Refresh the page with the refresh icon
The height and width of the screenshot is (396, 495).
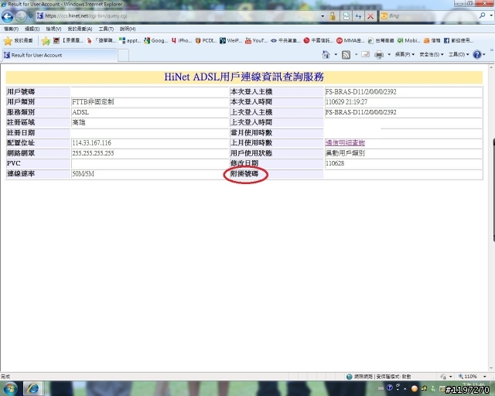pyautogui.click(x=358, y=16)
